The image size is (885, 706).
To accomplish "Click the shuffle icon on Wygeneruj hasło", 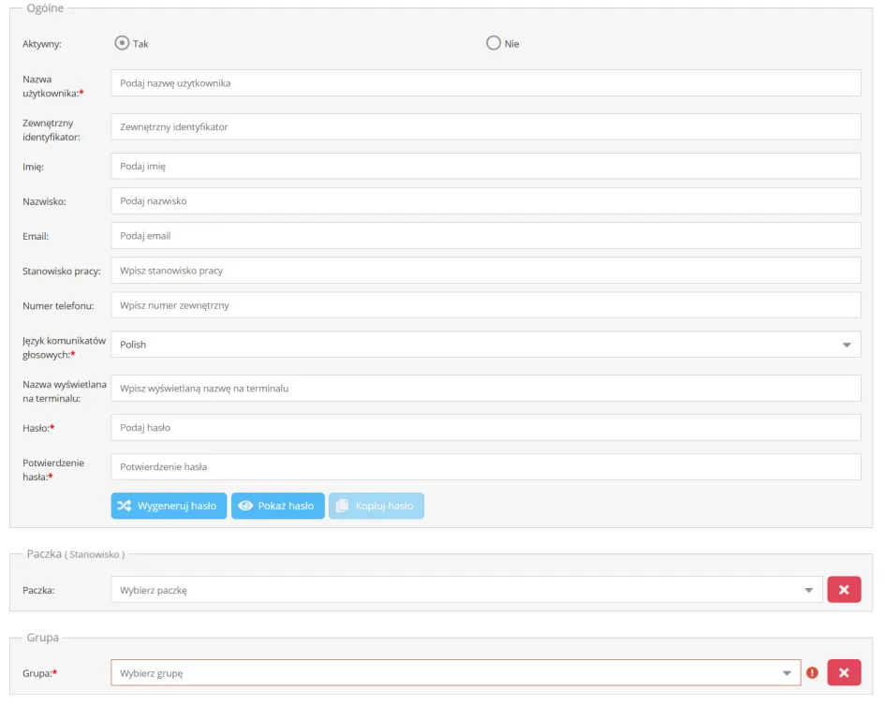I will [x=124, y=506].
